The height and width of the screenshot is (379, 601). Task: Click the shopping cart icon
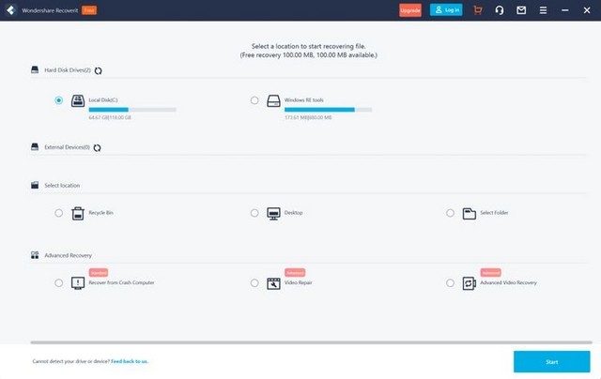point(478,10)
